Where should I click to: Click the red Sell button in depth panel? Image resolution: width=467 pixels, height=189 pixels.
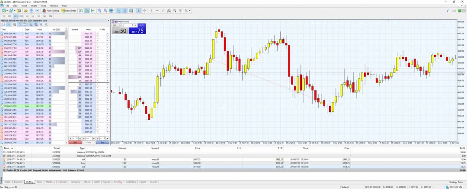75,142
